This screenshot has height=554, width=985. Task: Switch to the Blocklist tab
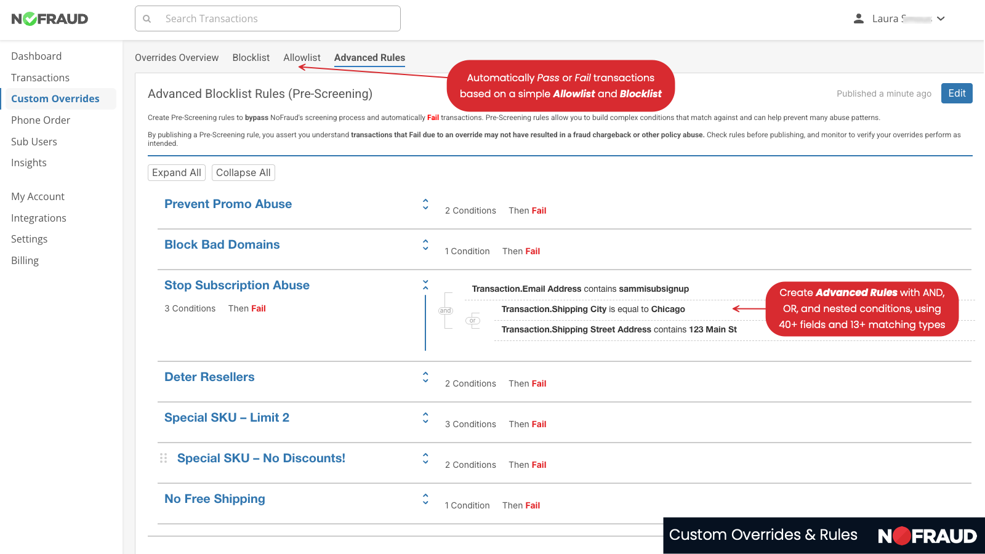pyautogui.click(x=251, y=57)
